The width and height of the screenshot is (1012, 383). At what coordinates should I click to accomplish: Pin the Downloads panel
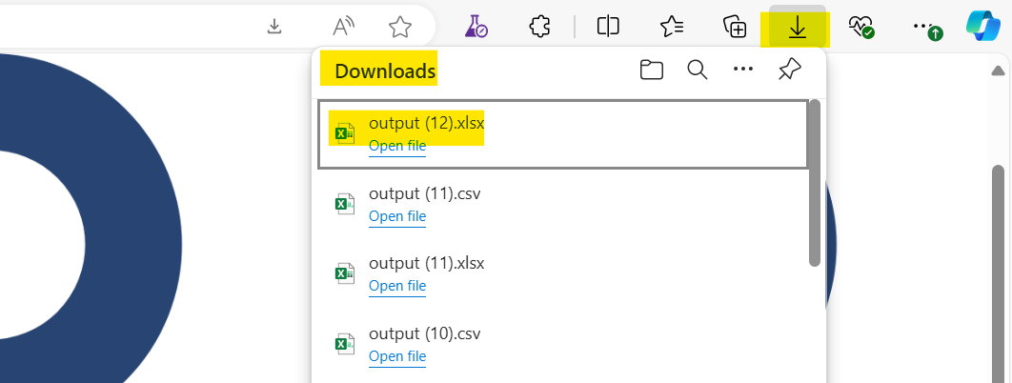pyautogui.click(x=789, y=70)
